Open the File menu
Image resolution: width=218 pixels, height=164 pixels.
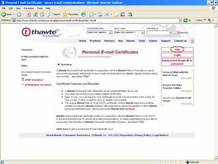coord(3,8)
